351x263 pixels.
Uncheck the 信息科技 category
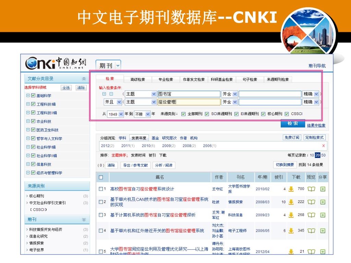click(x=33, y=164)
